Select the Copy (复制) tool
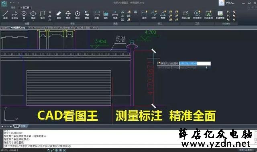The image size is (257, 152). [87, 15]
